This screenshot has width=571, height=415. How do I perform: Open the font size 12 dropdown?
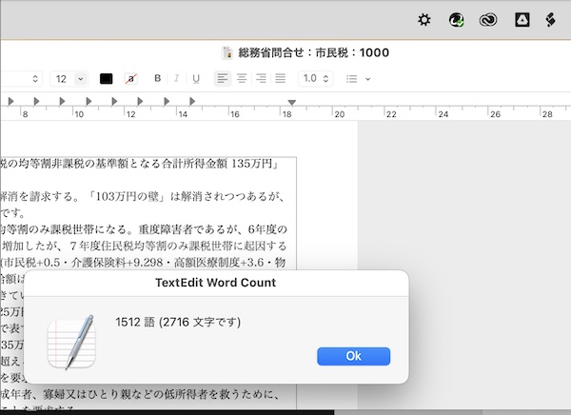click(68, 78)
